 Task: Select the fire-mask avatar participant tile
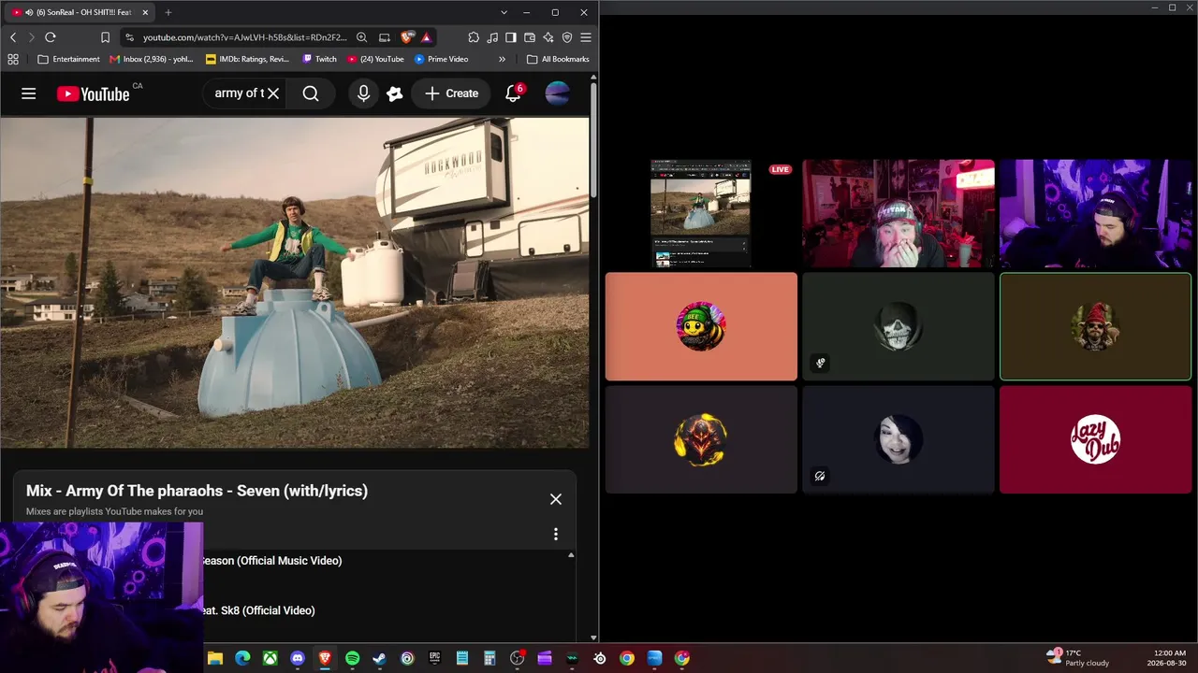coord(701,440)
